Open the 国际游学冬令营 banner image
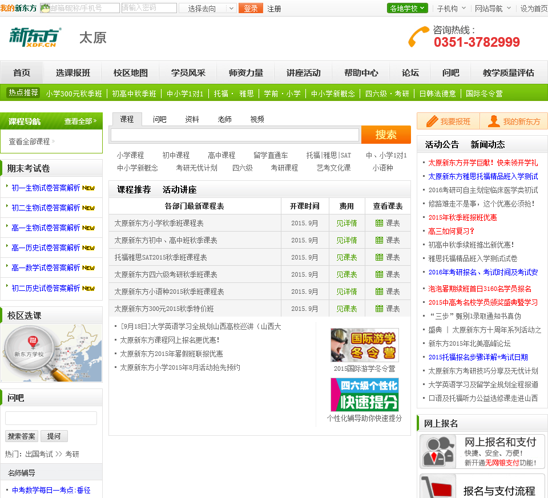The image size is (548, 498). click(365, 345)
